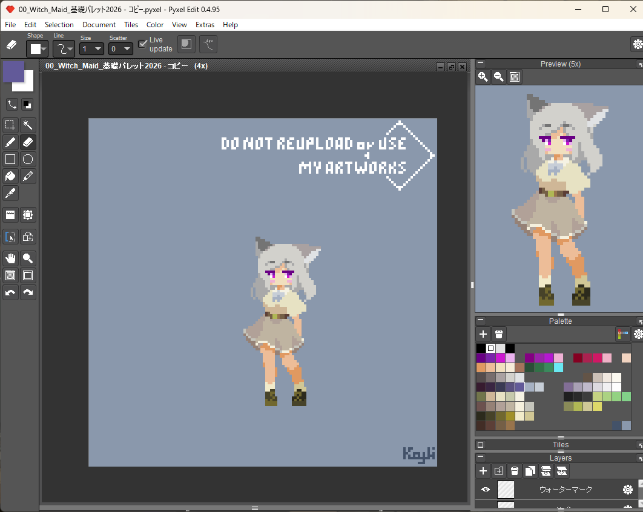This screenshot has width=643, height=512.
Task: Delete selected color from Palette
Action: click(x=499, y=334)
